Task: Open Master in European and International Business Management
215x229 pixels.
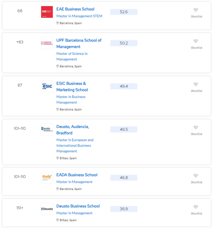Action: (x=75, y=145)
